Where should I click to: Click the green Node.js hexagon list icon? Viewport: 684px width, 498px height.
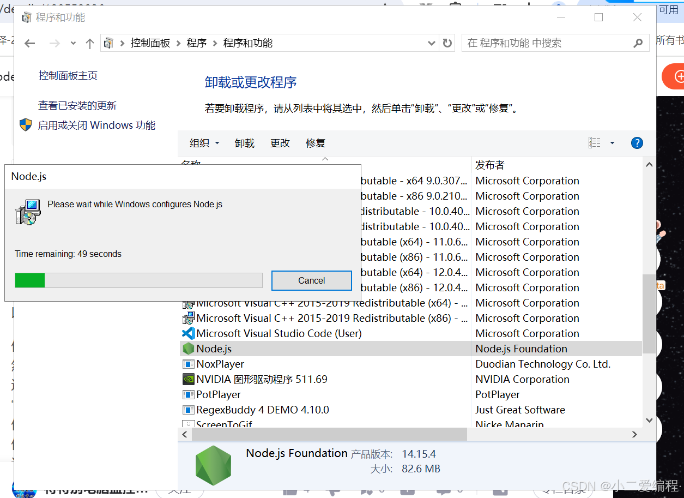pos(189,349)
